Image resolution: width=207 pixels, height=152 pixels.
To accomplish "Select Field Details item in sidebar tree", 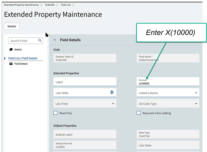I will pyautogui.click(x=21, y=64).
